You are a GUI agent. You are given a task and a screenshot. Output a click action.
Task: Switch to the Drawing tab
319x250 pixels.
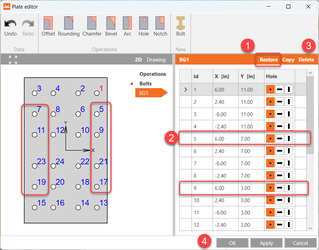click(157, 59)
